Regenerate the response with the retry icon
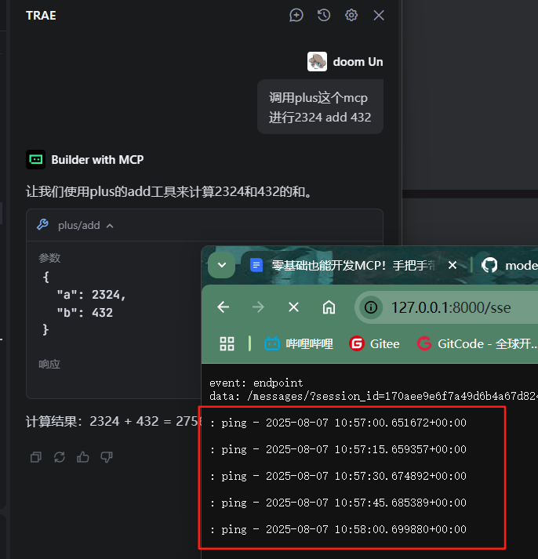 [59, 457]
